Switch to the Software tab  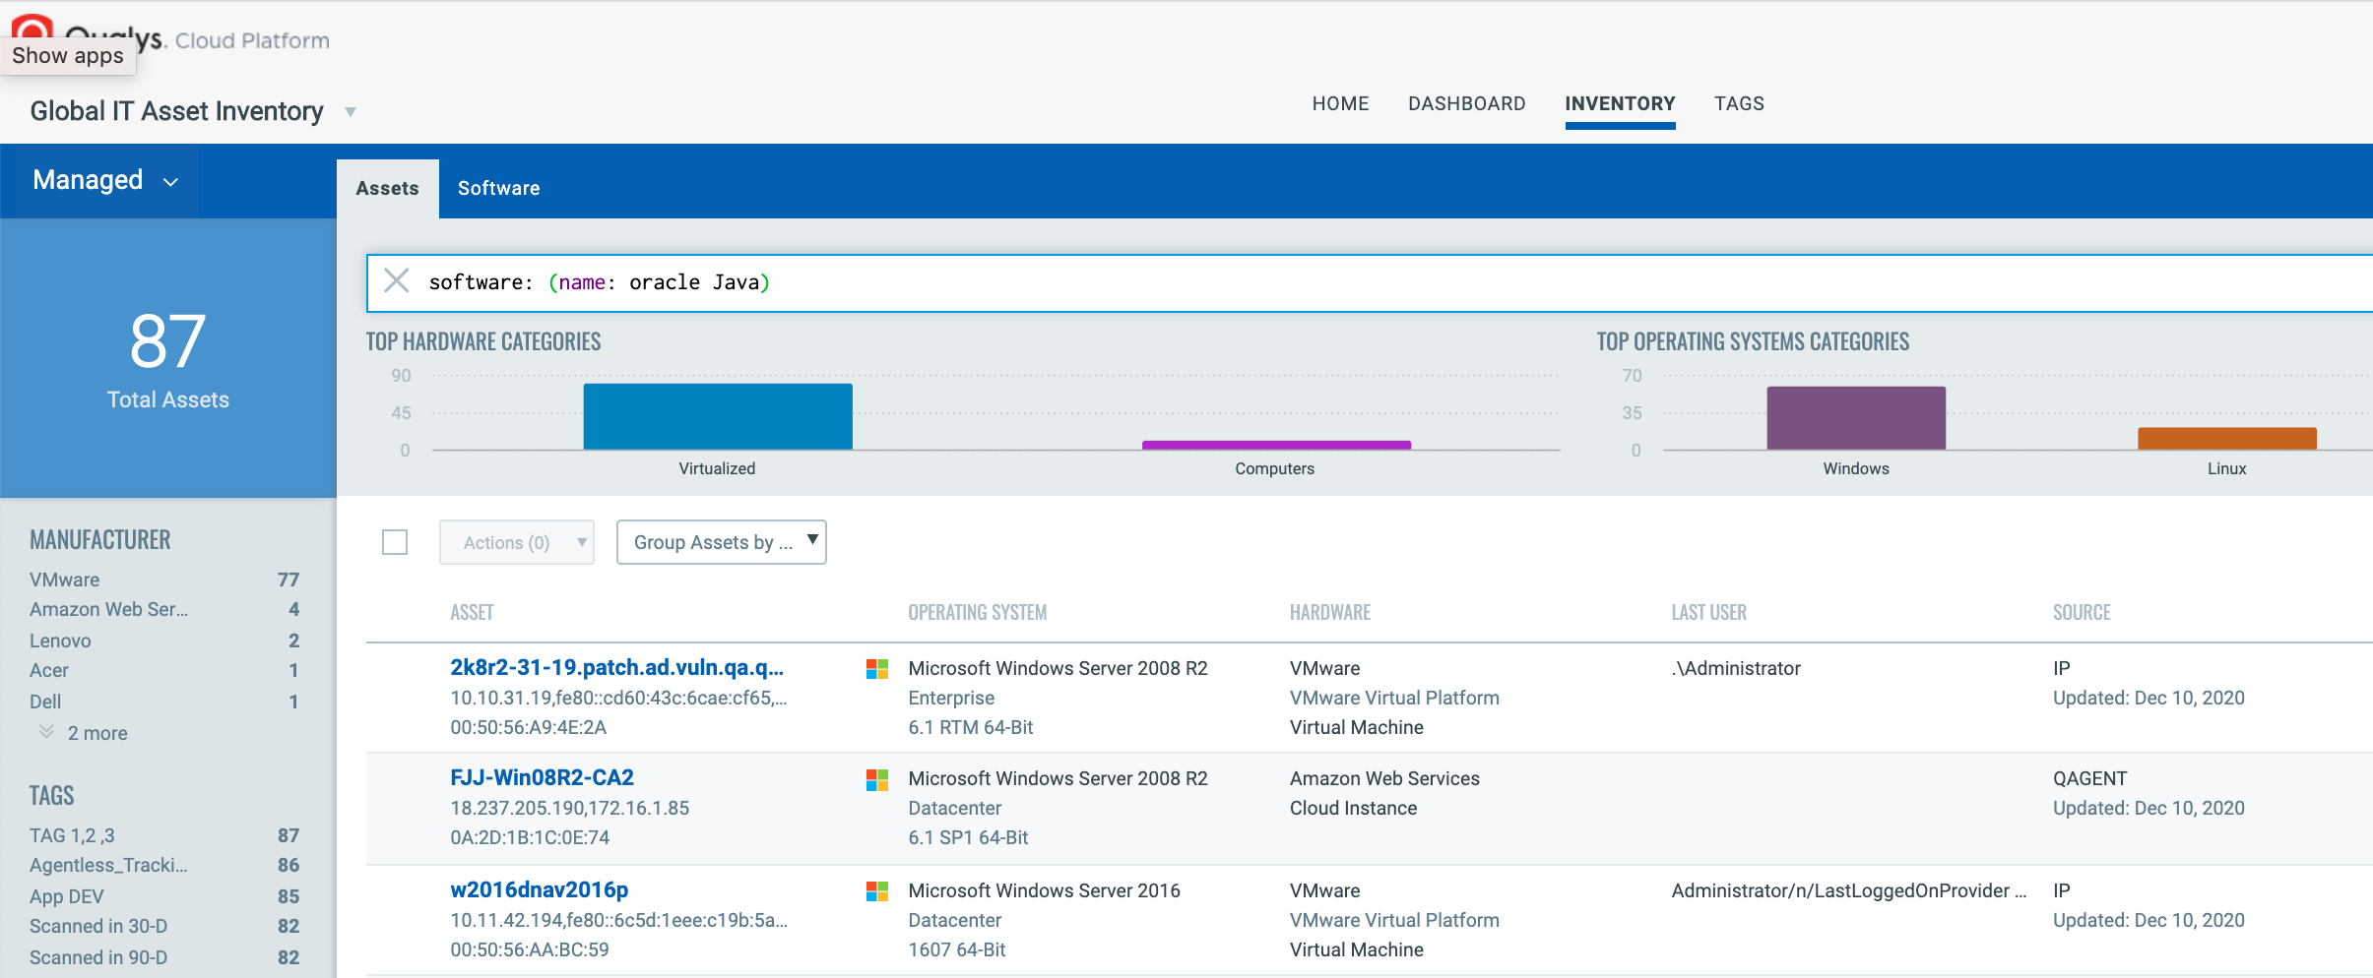pyautogui.click(x=498, y=188)
